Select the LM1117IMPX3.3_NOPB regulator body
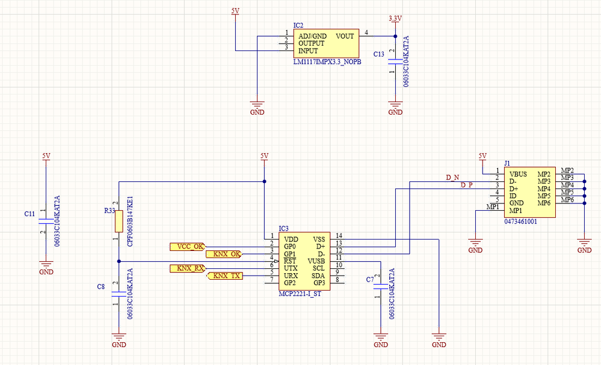The image size is (601, 365). click(326, 43)
